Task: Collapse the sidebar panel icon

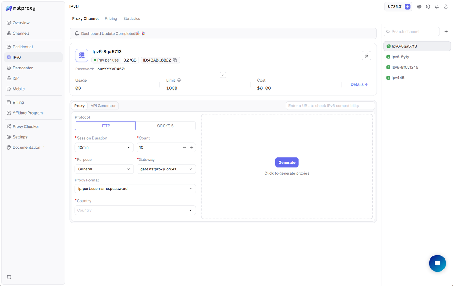Action: (x=9, y=277)
